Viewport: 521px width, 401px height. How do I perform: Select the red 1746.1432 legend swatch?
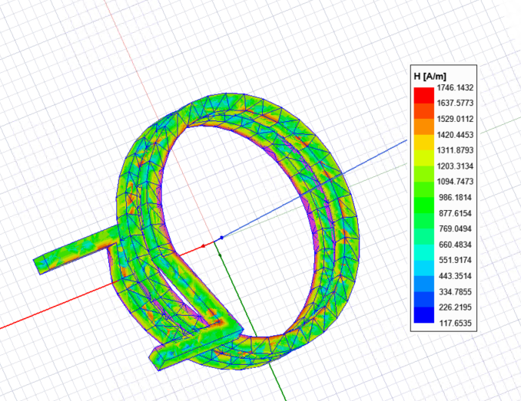(423, 95)
